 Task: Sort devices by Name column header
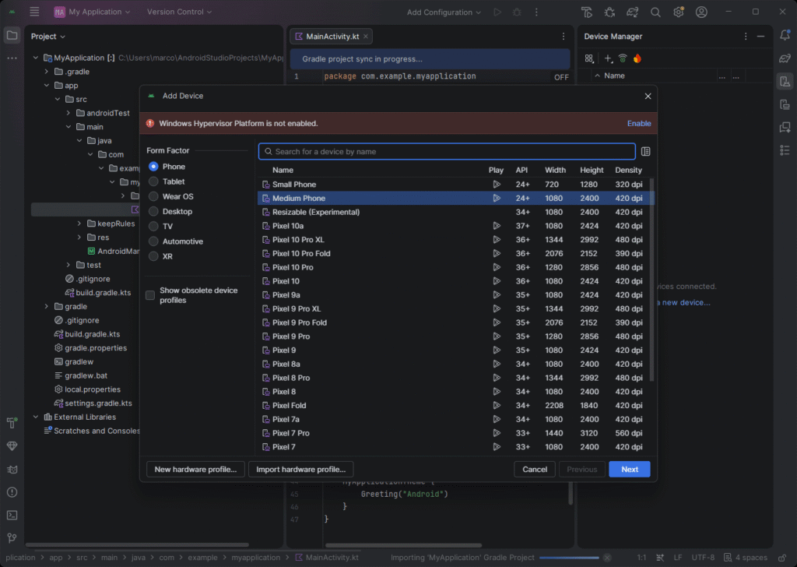click(283, 170)
